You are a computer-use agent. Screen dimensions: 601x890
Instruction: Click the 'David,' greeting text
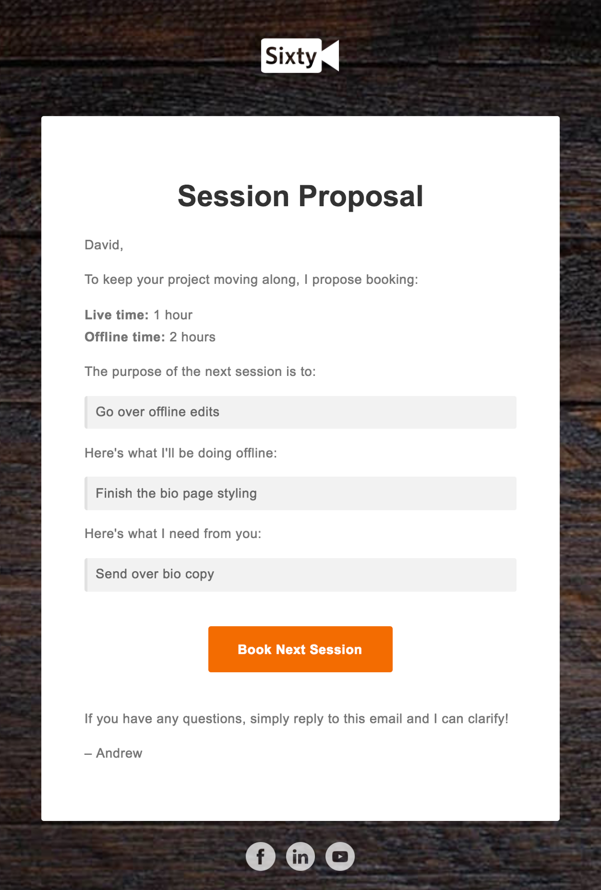pyautogui.click(x=104, y=245)
